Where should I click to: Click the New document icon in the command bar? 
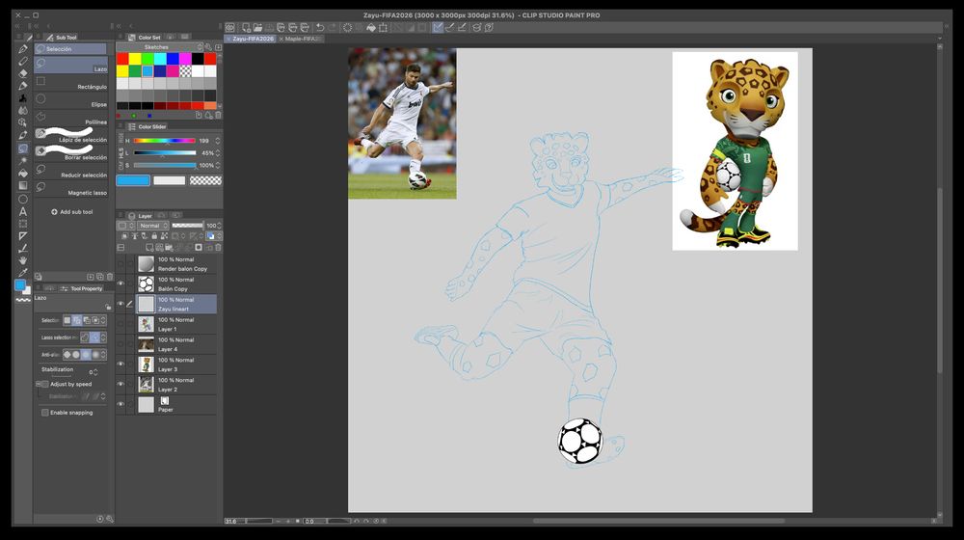tap(246, 27)
